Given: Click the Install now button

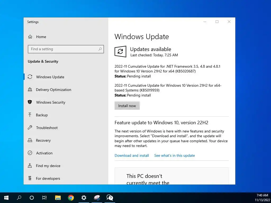Looking at the screenshot, I should pyautogui.click(x=127, y=106).
